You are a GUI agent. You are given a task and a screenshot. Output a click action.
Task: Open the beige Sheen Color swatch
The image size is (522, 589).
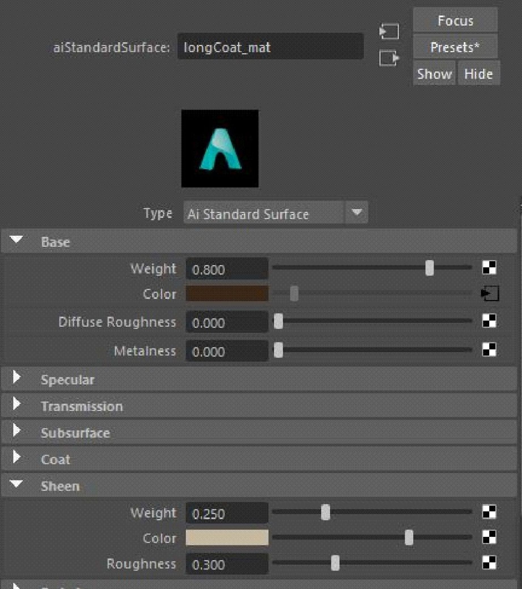[227, 537]
